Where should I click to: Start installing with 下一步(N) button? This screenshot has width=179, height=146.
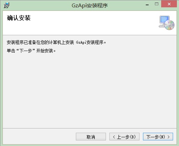click(x=158, y=137)
